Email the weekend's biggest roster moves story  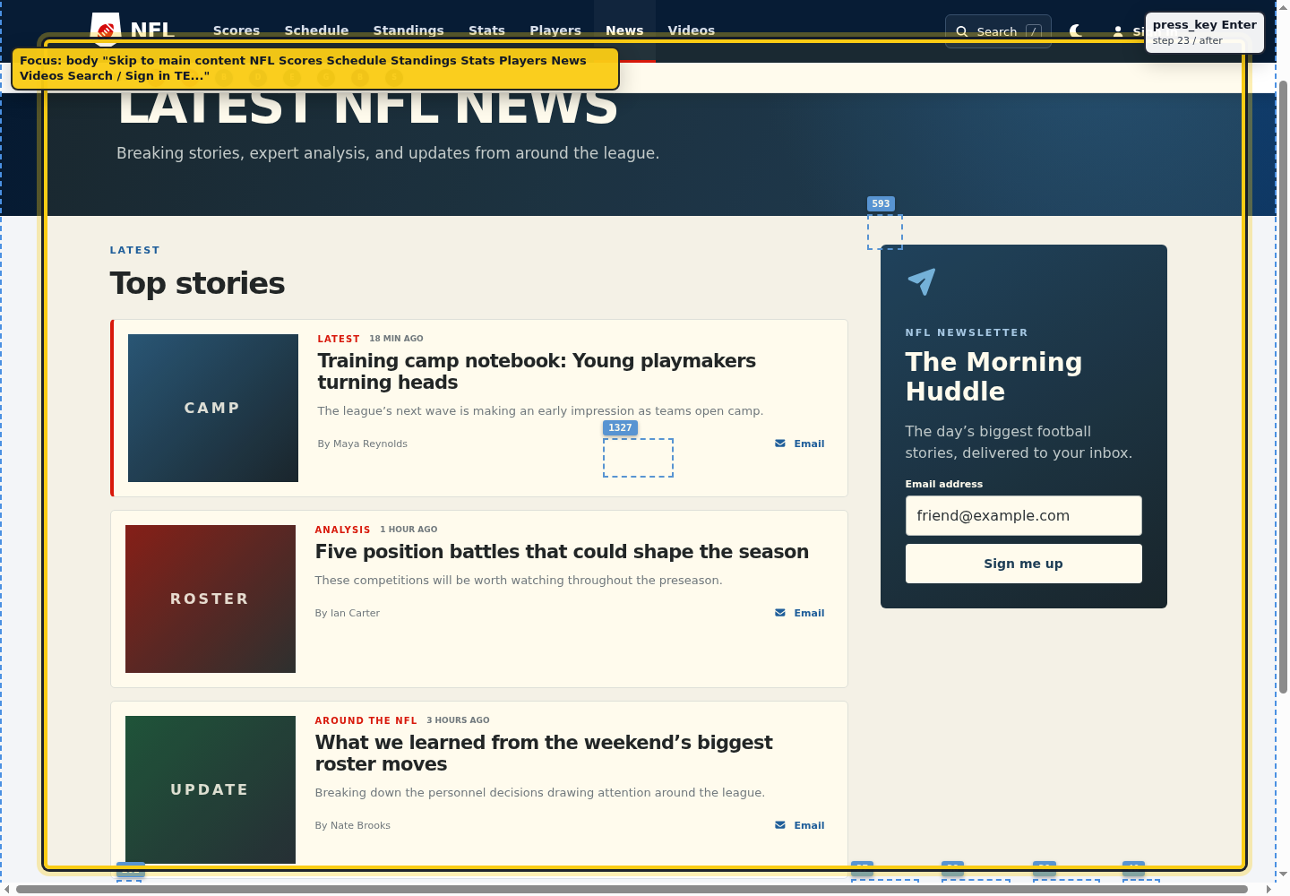(x=799, y=825)
